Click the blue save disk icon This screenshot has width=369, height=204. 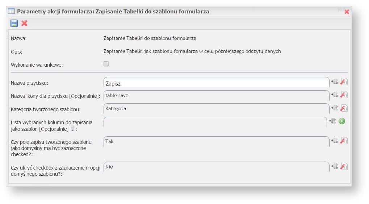click(14, 23)
